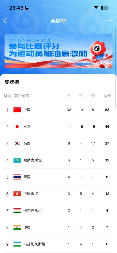Click the vertical scrollbar on the right edge
The height and width of the screenshot is (253, 117).
pos(116,67)
